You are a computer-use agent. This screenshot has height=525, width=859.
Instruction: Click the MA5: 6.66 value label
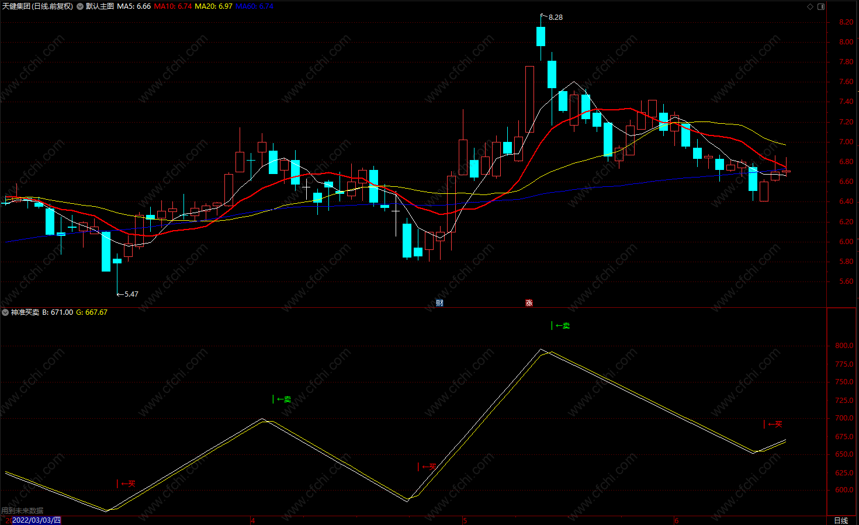point(134,6)
